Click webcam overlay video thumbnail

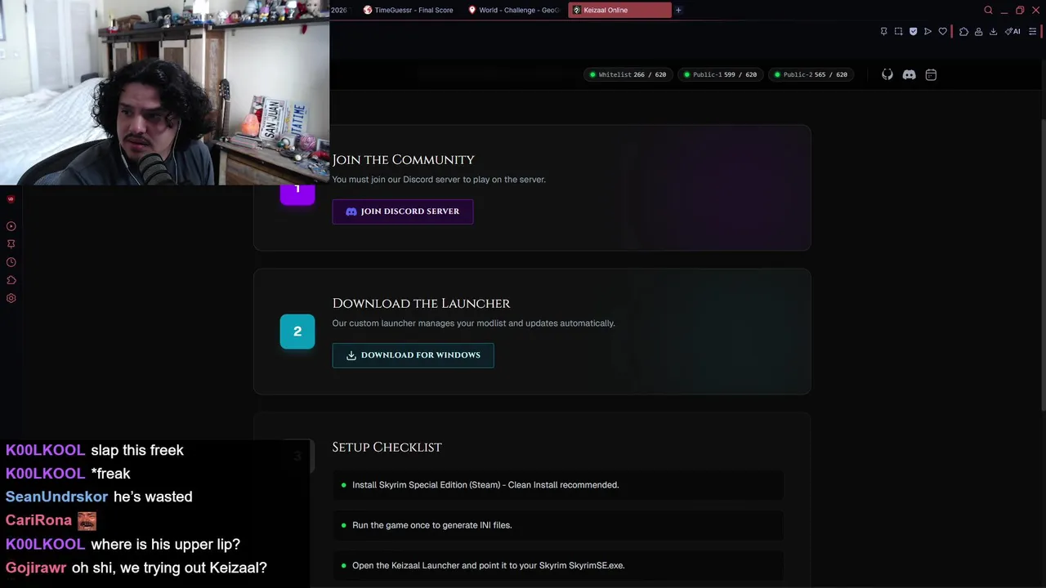coord(164,92)
